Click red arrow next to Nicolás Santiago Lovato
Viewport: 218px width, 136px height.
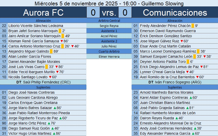point(50,77)
